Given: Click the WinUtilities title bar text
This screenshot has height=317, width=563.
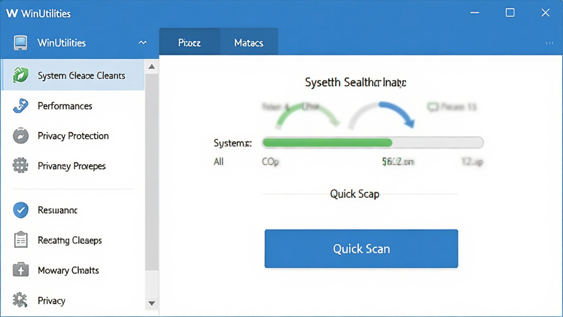Looking at the screenshot, I should (x=46, y=14).
